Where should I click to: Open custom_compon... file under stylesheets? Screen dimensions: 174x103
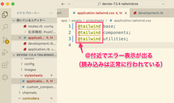point(34,87)
